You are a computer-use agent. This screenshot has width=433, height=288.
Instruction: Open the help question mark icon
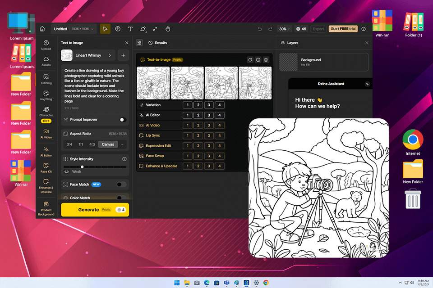point(364,29)
